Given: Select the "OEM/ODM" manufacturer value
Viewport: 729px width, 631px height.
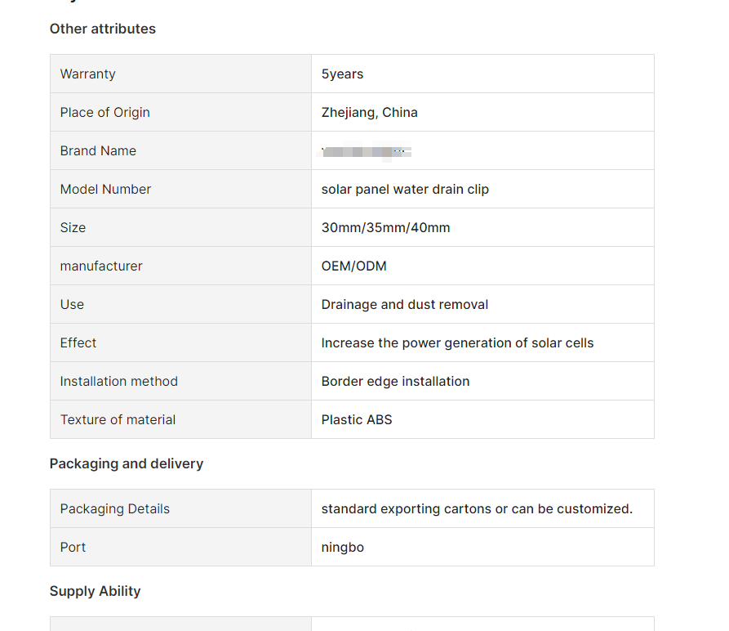Looking at the screenshot, I should point(353,266).
